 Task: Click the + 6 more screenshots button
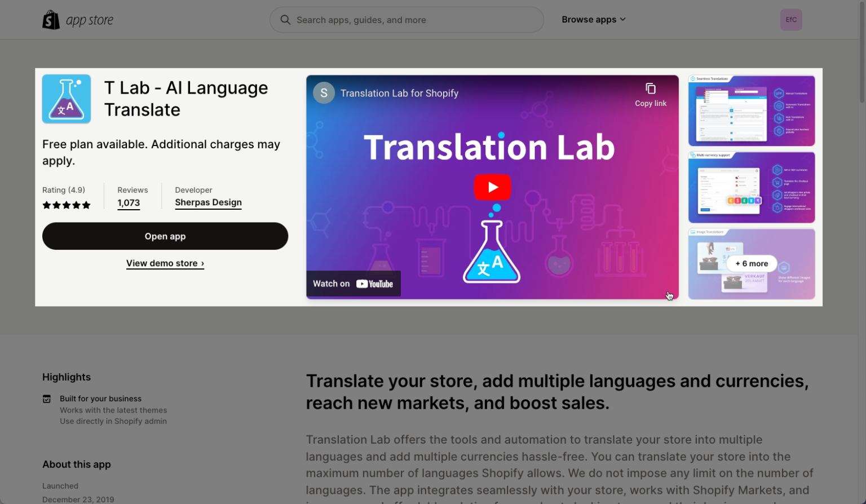coord(751,263)
